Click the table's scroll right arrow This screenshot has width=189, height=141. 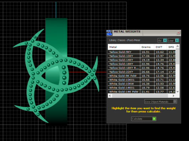tap(173, 96)
